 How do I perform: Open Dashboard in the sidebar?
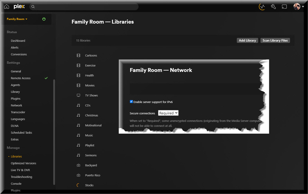coord(18,41)
